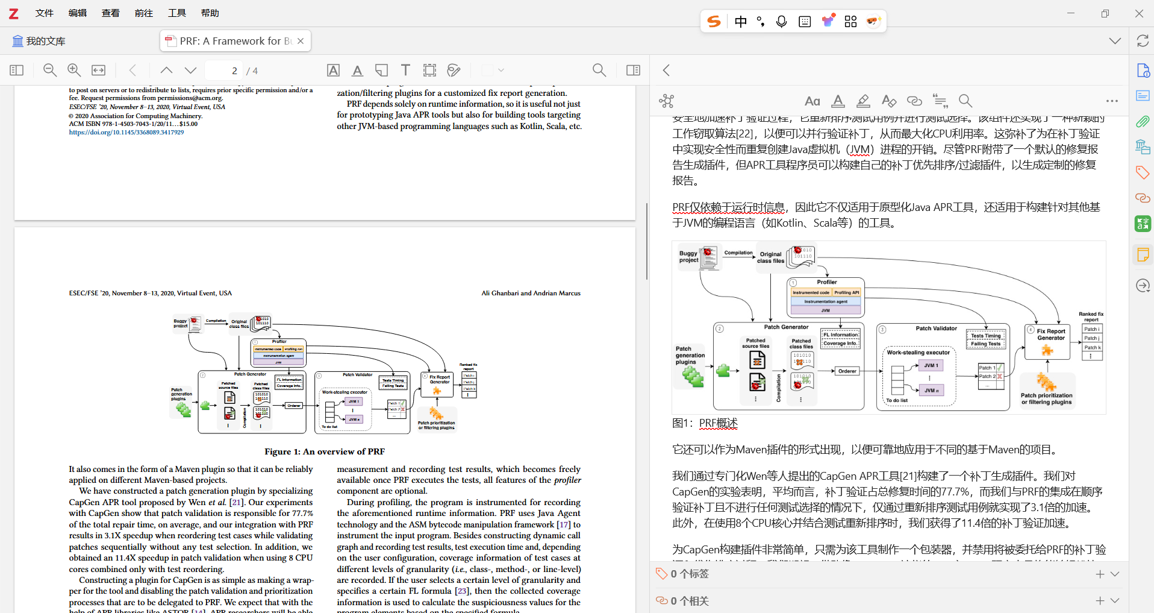Image resolution: width=1154 pixels, height=613 pixels.
Task: Fit PDF page to width
Action: pyautogui.click(x=98, y=71)
